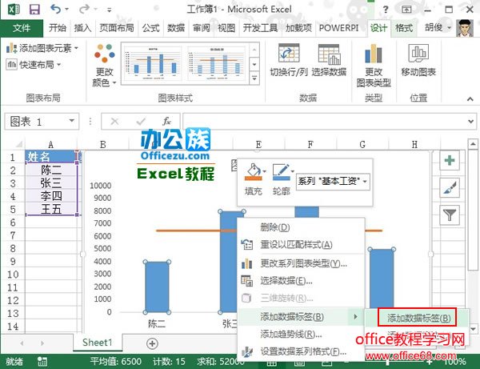Click the insert function fx icon
The height and width of the screenshot is (369, 480).
pyautogui.click(x=166, y=121)
